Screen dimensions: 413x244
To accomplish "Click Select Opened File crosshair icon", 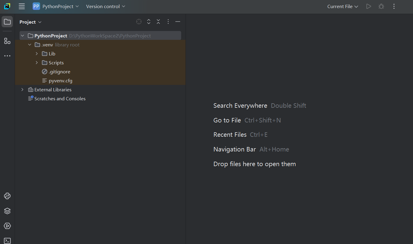I will pyautogui.click(x=139, y=22).
